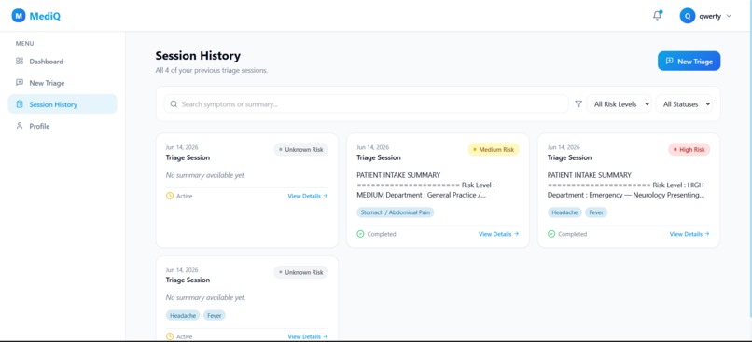Click the search magnifier icon
This screenshot has height=342, width=752.
pyautogui.click(x=174, y=104)
